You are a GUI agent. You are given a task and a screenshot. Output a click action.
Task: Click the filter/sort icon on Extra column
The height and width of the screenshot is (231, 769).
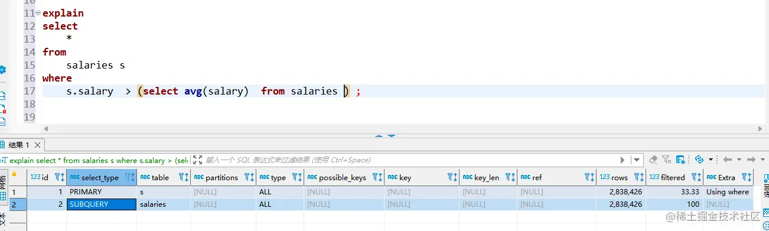coord(747,177)
